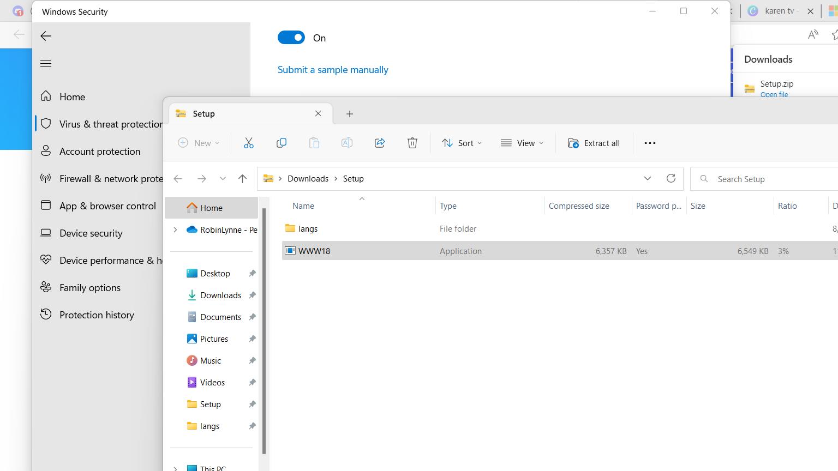This screenshot has height=471, width=838.
Task: Add a new File Explorer tab
Action: click(x=350, y=114)
